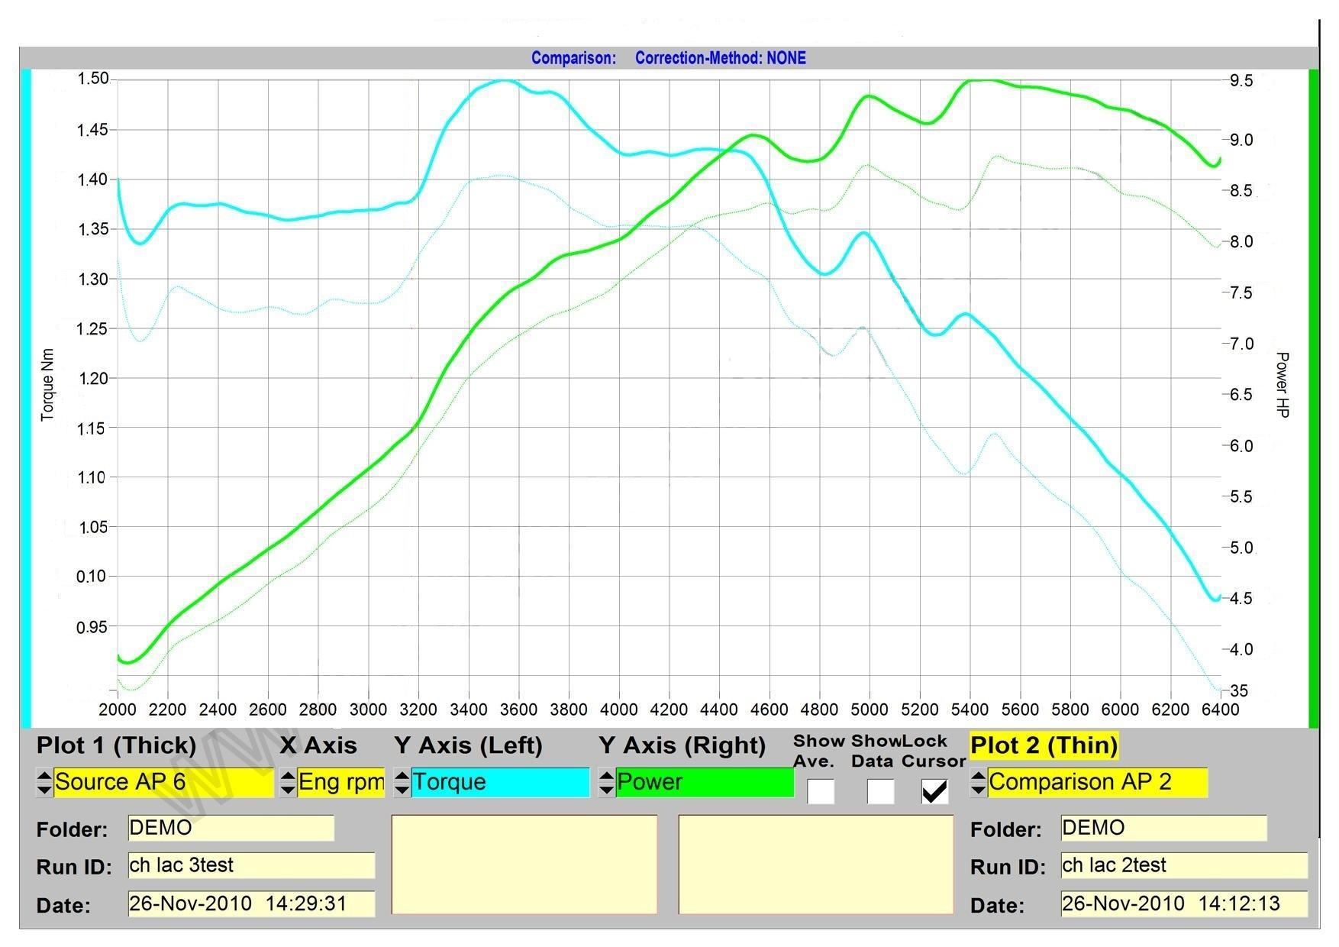Click down arrow beside Comparison AP 2
1339x947 pixels.
(978, 789)
